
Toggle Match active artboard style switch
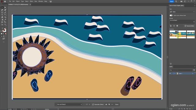171,15
